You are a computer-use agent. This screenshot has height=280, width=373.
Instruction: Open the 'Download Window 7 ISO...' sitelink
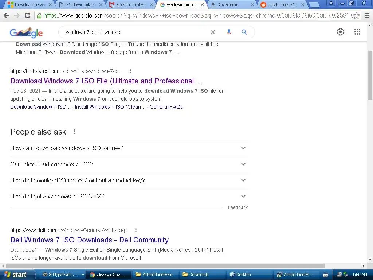(x=40, y=107)
